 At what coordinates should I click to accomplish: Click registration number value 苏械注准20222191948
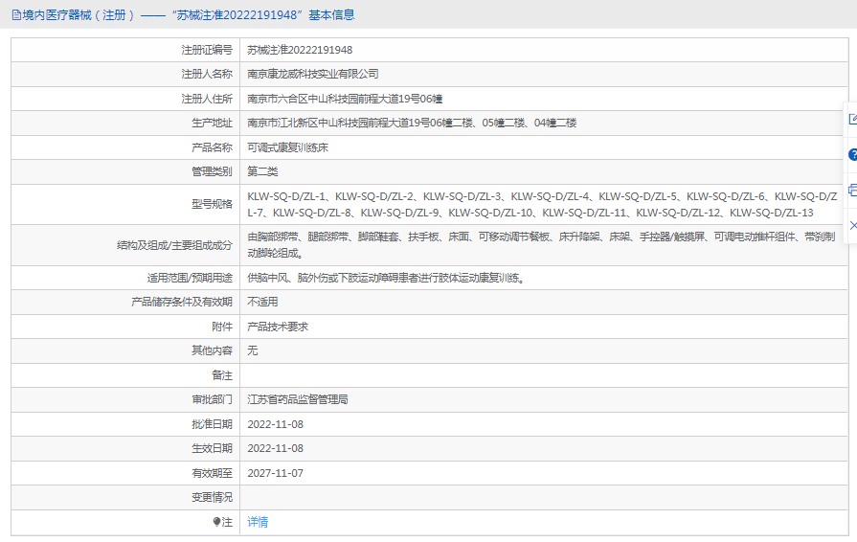pos(300,50)
